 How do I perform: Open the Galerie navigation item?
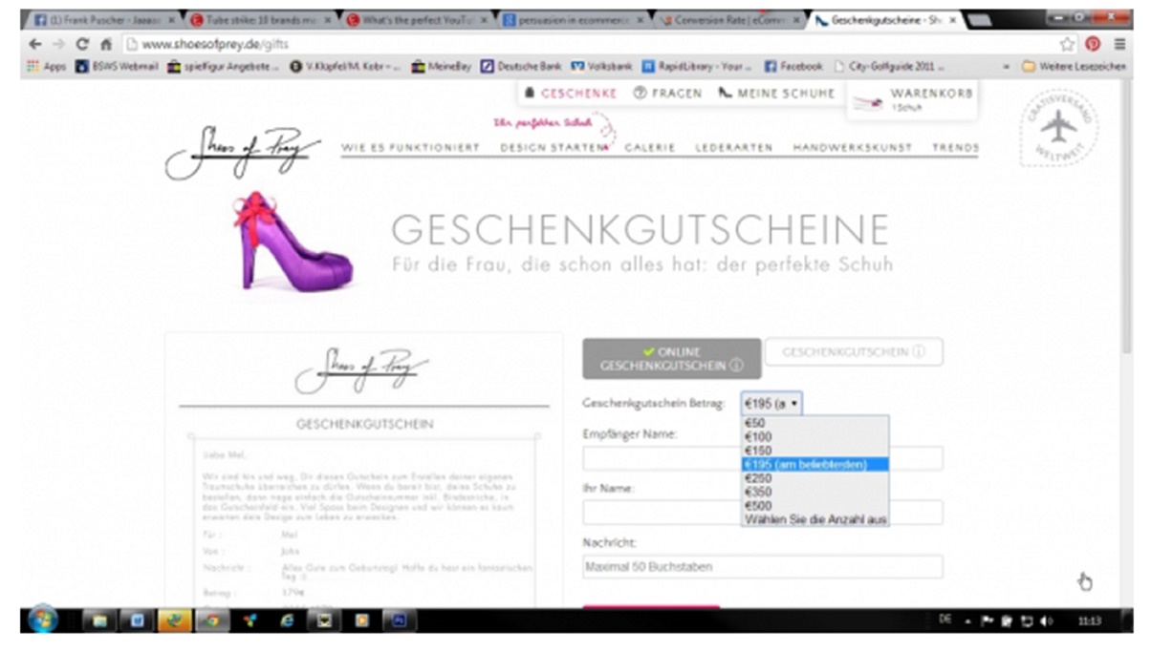650,148
